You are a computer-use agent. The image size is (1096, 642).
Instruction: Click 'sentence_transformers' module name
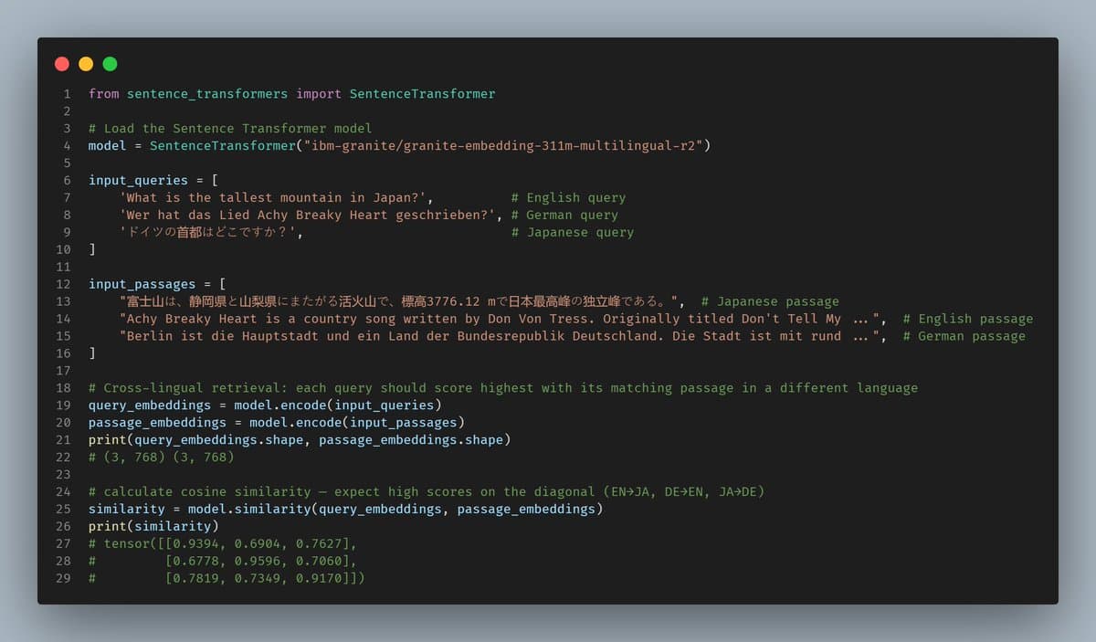(207, 93)
